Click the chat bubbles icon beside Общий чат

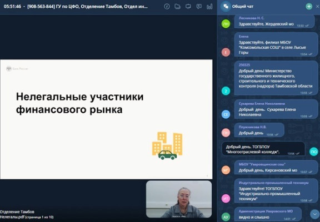coord(226,6)
